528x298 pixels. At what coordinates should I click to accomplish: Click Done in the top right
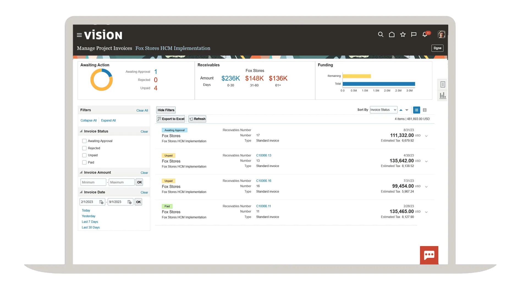437,48
